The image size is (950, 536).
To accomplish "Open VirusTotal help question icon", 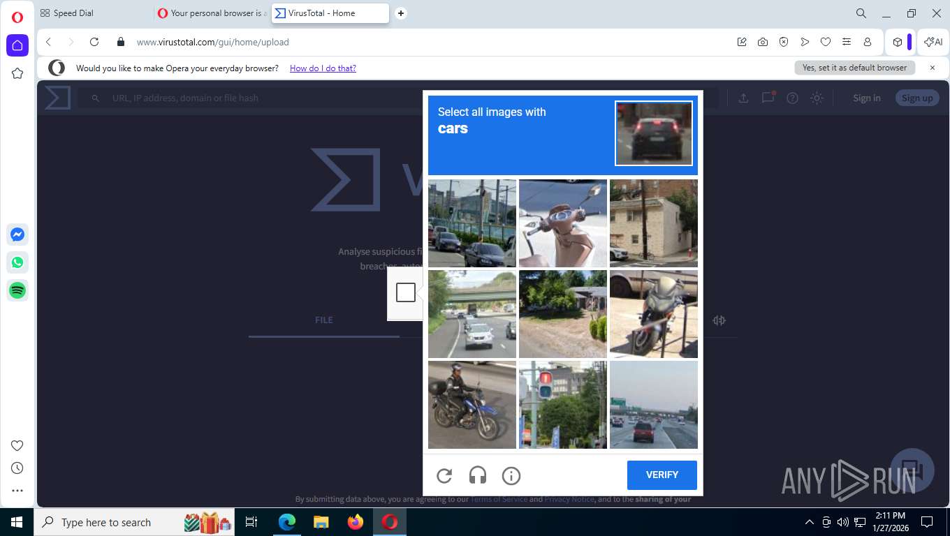I will pos(792,98).
